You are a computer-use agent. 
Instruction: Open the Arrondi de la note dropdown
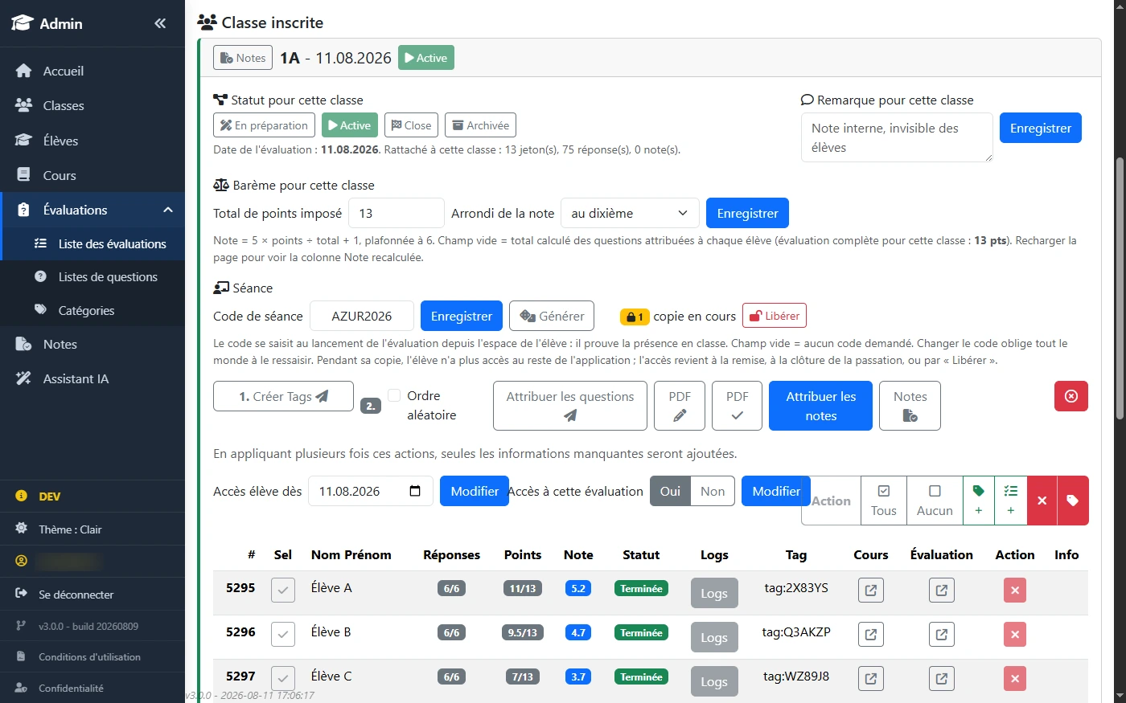(x=630, y=213)
